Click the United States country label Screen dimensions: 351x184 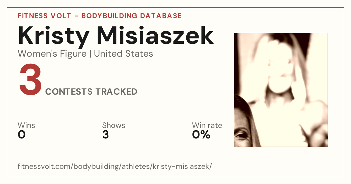(x=123, y=54)
